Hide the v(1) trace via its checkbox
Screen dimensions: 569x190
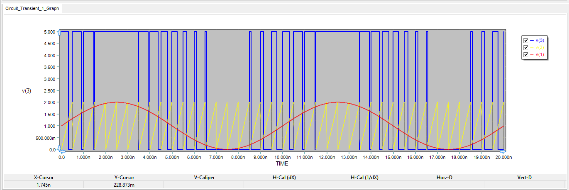coord(526,54)
